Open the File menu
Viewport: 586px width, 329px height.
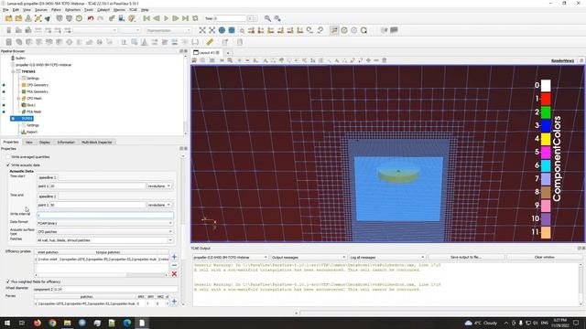tap(5, 10)
